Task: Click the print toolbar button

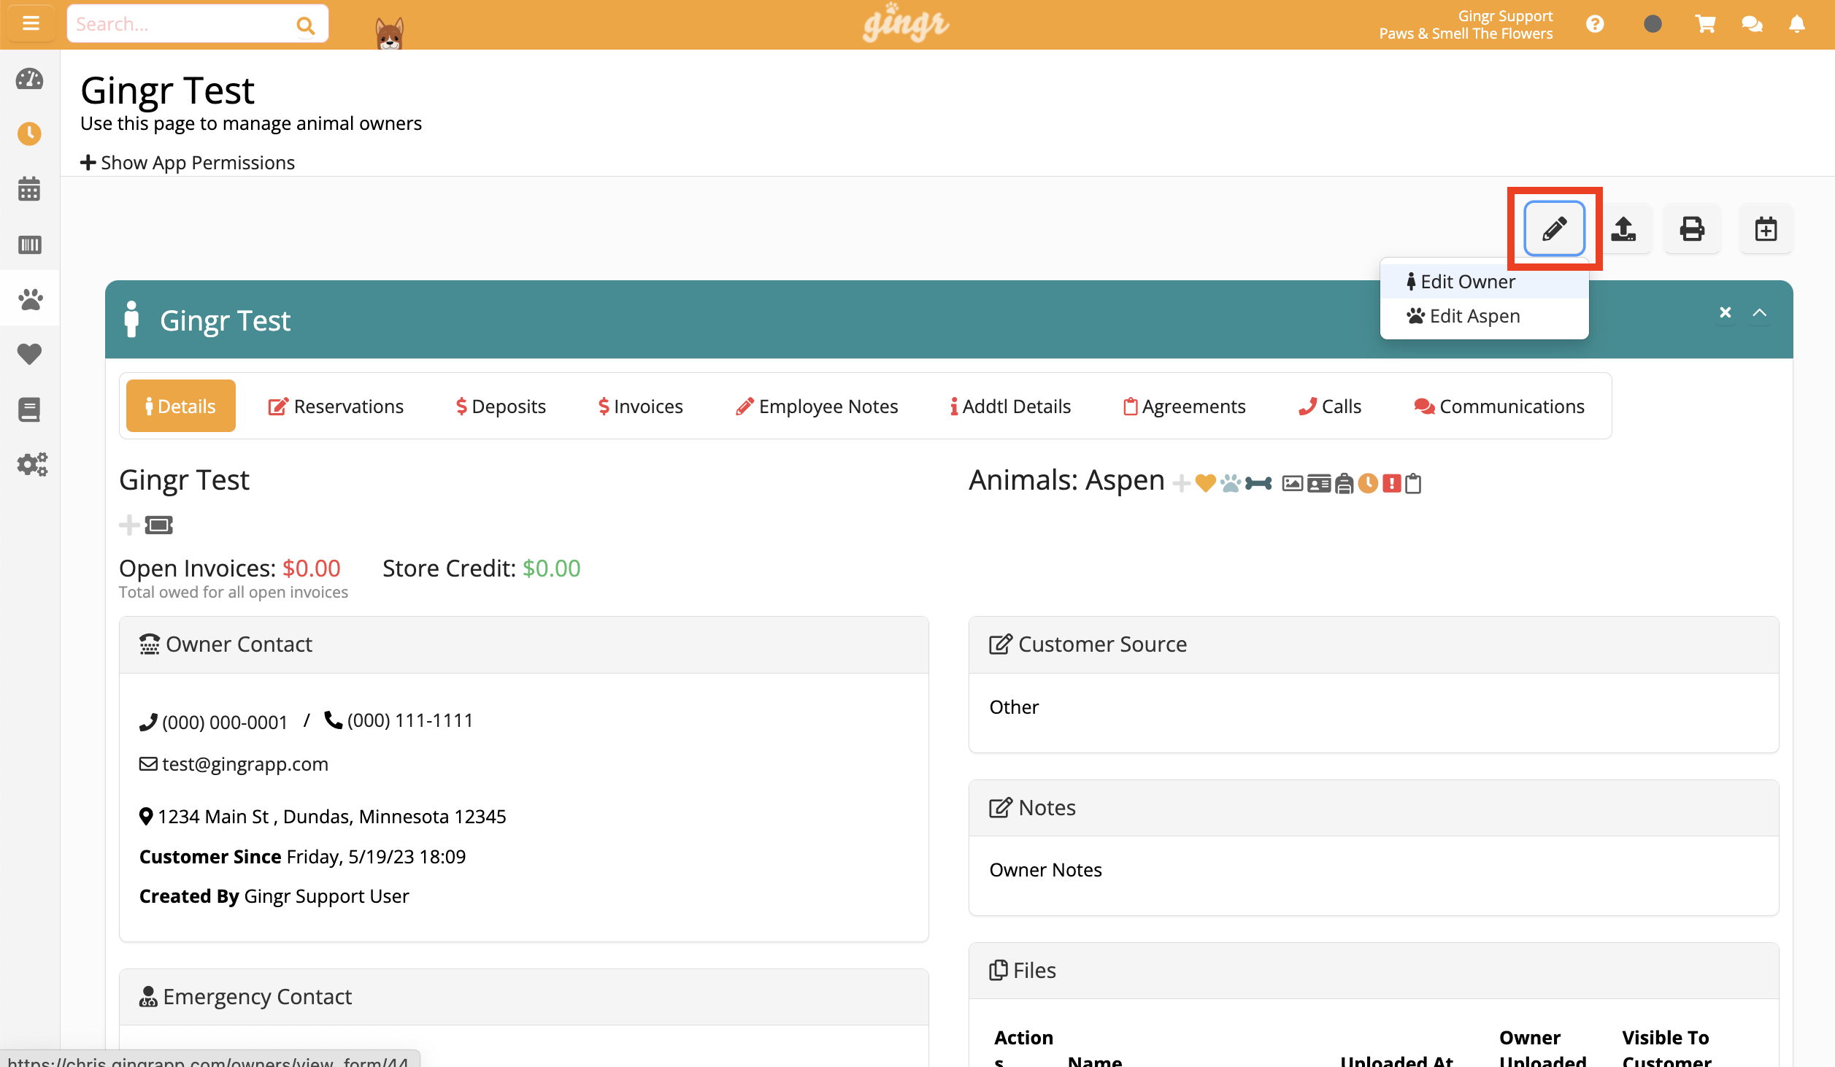Action: coord(1692,228)
